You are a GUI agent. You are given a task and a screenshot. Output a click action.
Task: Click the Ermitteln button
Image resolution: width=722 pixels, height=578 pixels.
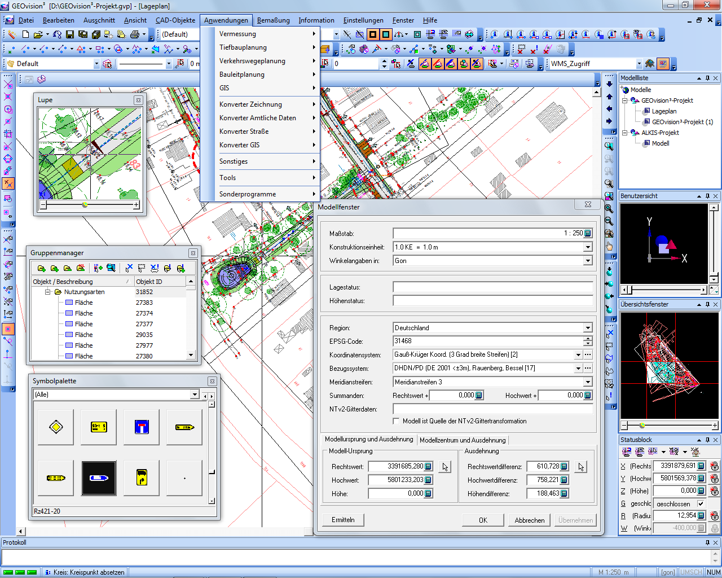point(343,520)
